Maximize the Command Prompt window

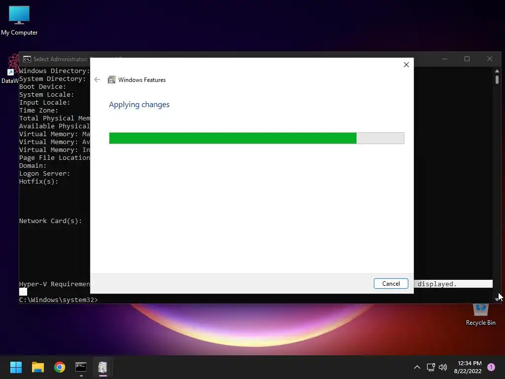coord(467,59)
